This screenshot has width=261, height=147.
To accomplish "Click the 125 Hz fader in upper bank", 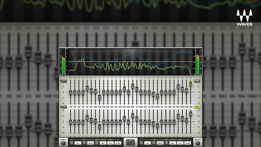I will [x=99, y=97].
